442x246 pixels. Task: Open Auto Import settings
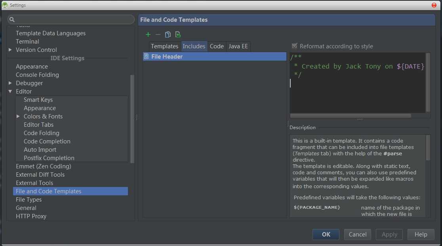(x=40, y=150)
